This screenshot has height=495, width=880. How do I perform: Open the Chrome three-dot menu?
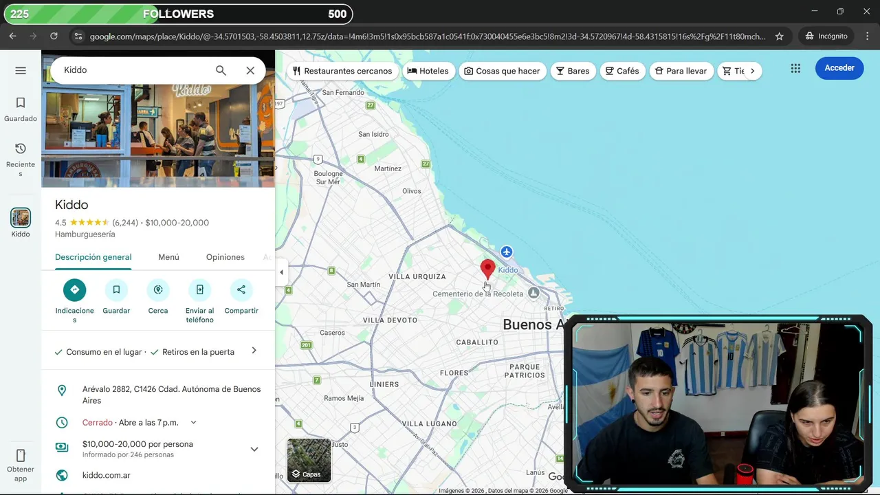pyautogui.click(x=866, y=36)
